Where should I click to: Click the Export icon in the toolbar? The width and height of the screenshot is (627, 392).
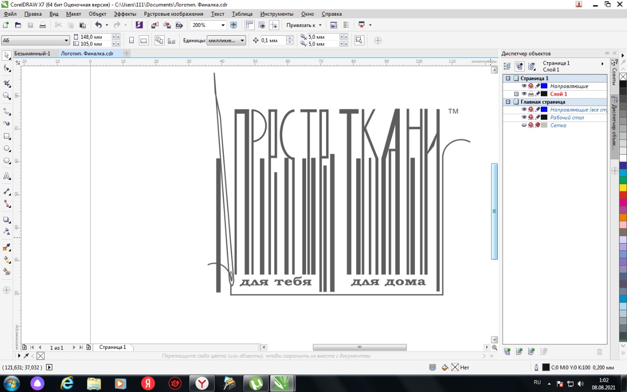[x=167, y=25]
